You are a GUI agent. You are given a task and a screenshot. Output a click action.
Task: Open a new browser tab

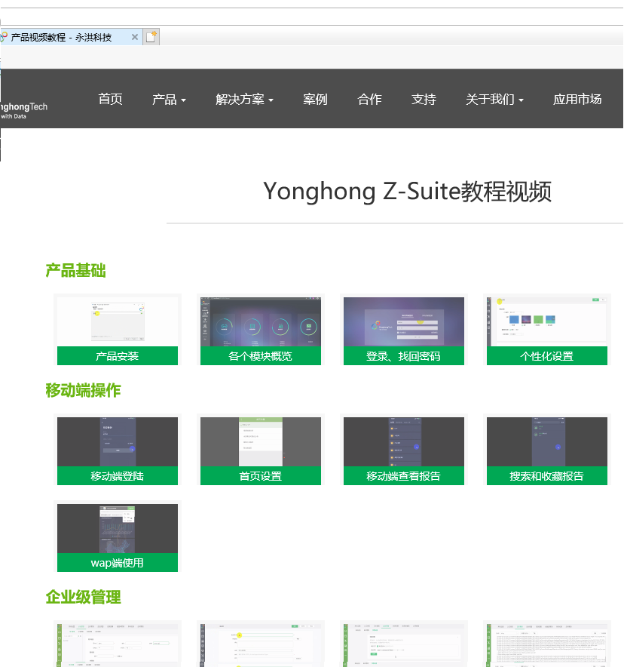click(151, 37)
